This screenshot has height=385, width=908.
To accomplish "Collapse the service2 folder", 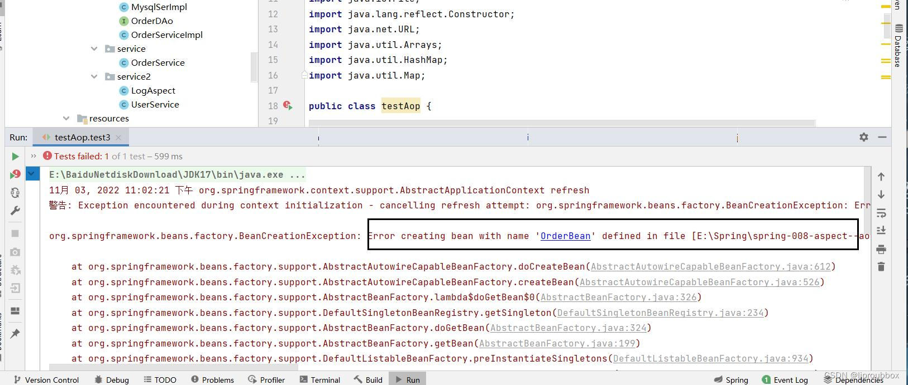I will [x=94, y=76].
